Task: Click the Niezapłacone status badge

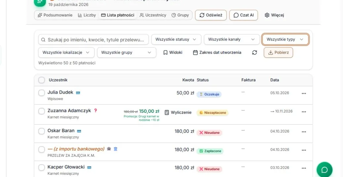Action: 212,113
